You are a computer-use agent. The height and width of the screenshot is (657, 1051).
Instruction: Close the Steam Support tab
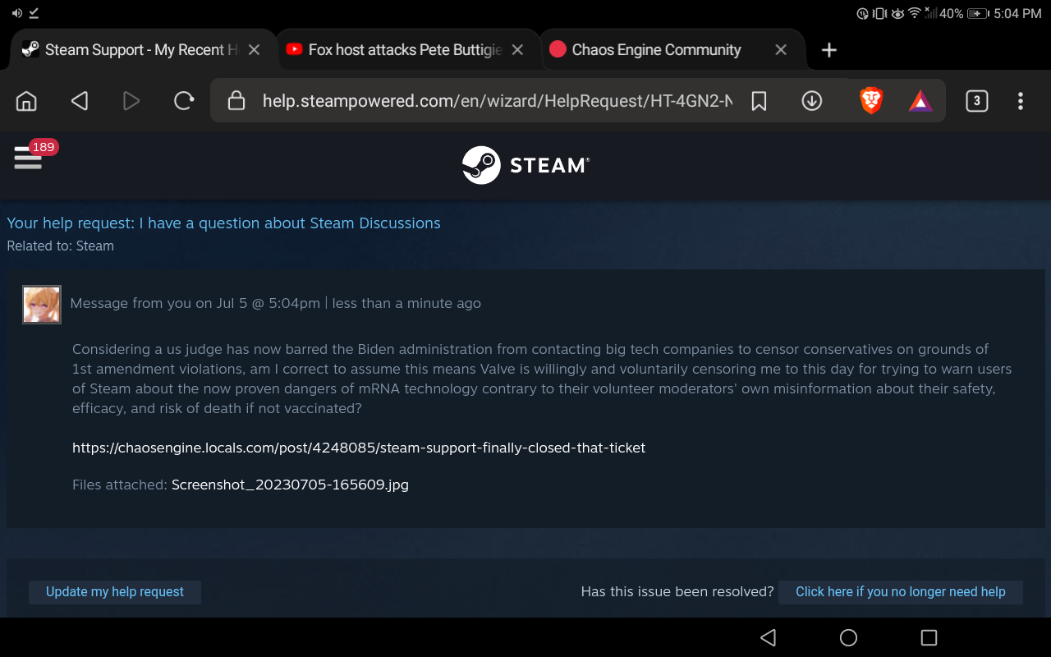pos(255,50)
